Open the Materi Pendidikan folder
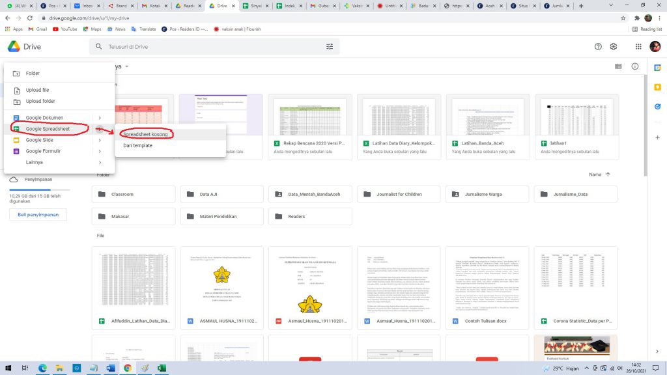The image size is (667, 375). tap(222, 216)
